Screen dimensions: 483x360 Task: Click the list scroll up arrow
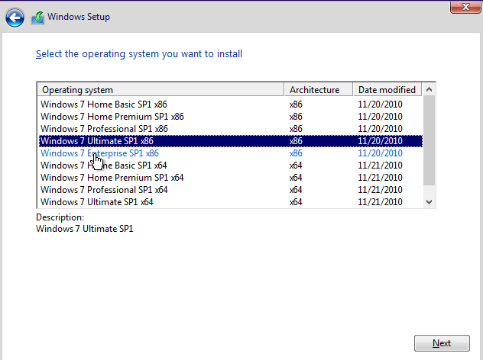pos(429,90)
